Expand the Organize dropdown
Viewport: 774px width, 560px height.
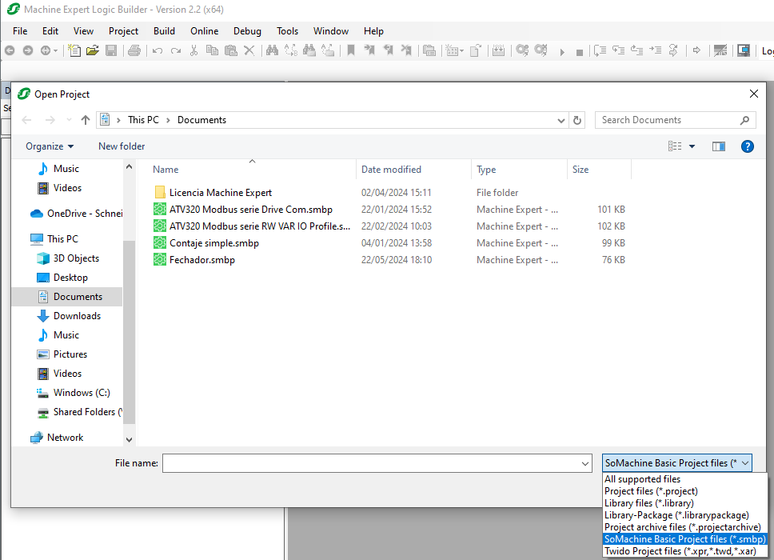(50, 146)
